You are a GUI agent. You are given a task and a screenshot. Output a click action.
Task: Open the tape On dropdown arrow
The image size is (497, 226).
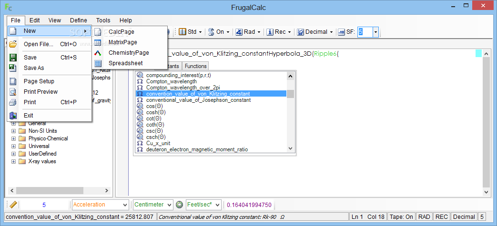coord(228,32)
